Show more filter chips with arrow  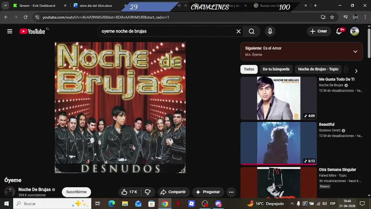(356, 71)
